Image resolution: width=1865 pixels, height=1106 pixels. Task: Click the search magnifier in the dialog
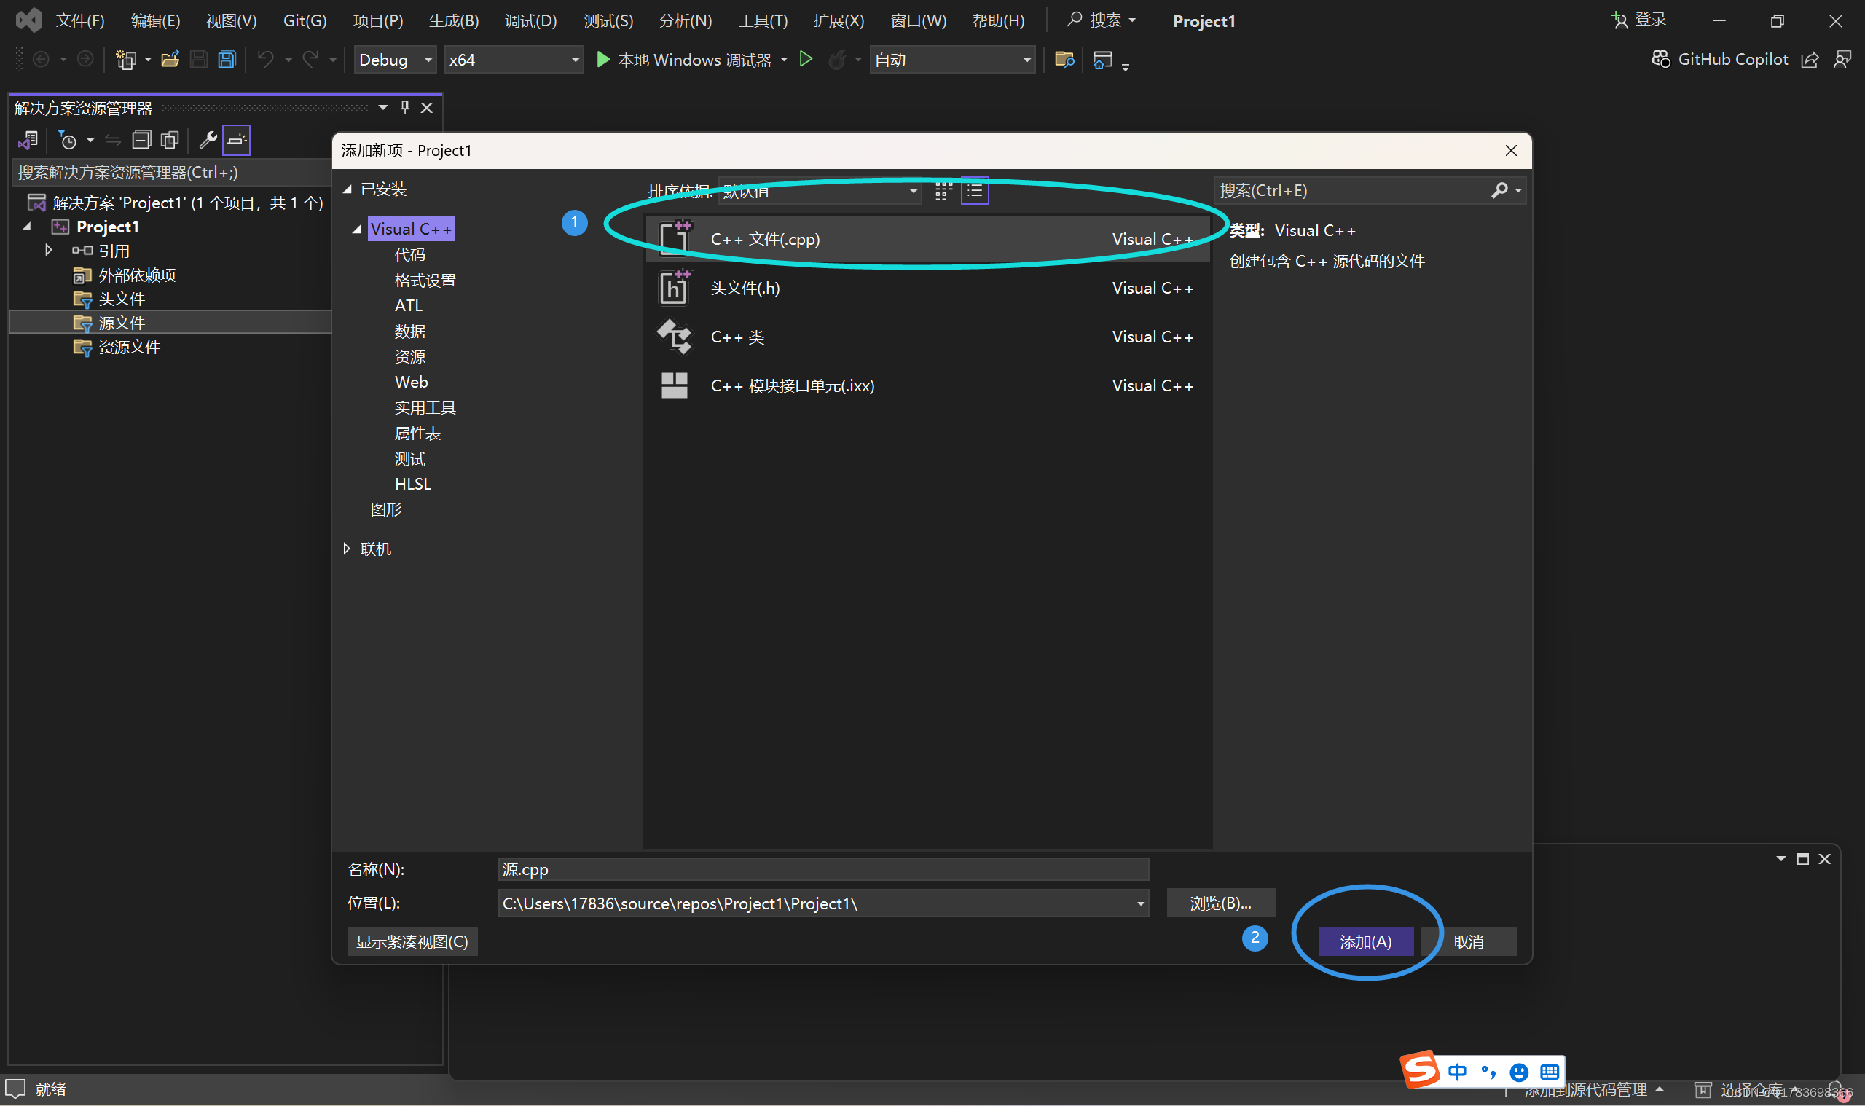point(1499,190)
